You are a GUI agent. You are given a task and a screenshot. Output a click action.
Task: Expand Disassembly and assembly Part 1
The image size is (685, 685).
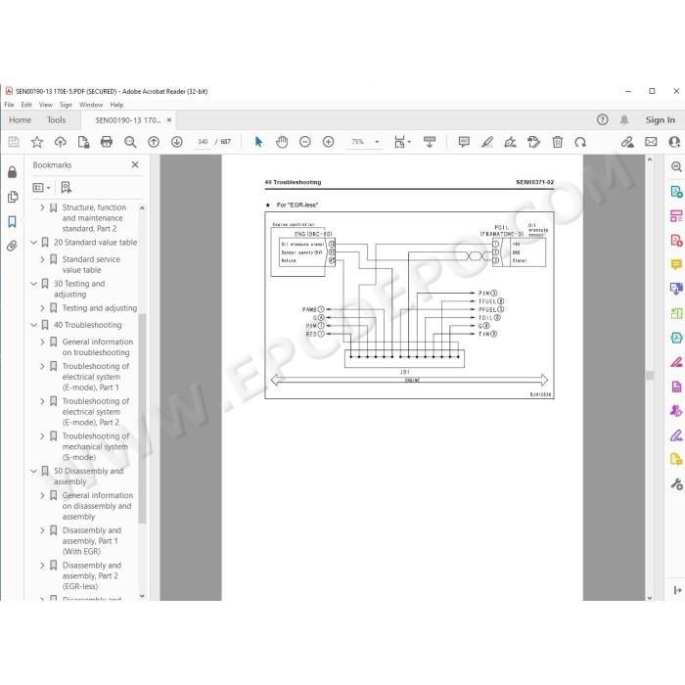[42, 530]
